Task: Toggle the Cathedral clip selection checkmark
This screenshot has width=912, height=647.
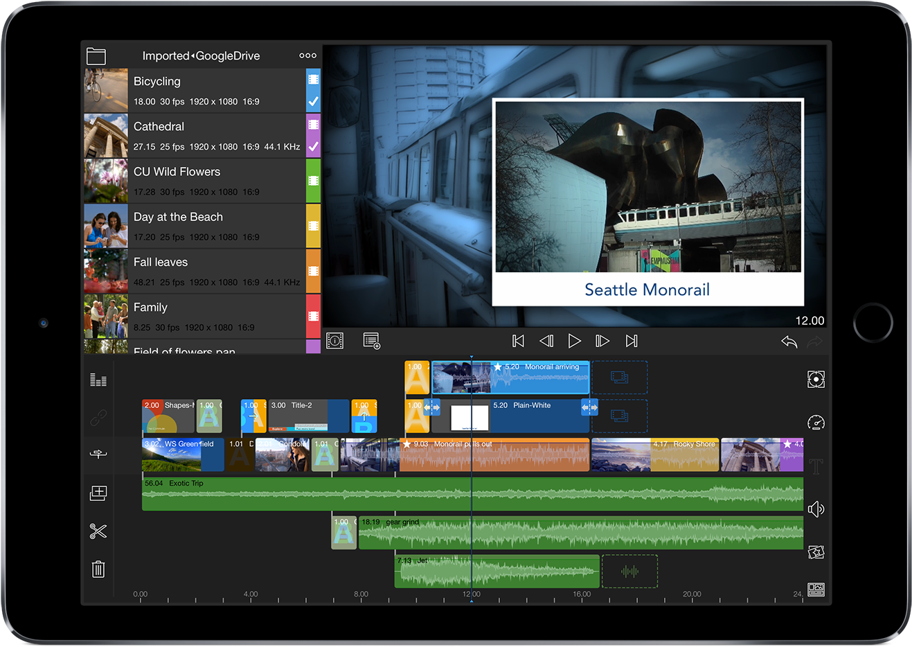Action: click(x=313, y=146)
